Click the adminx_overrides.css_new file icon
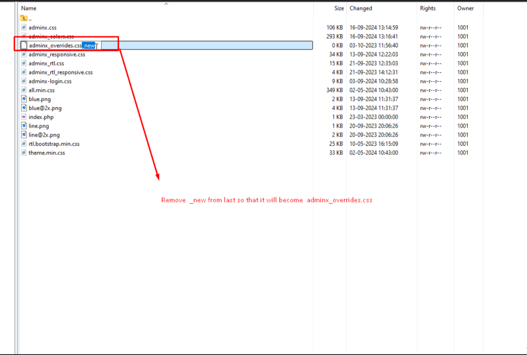Screen dimensions: 527x355 (24, 46)
